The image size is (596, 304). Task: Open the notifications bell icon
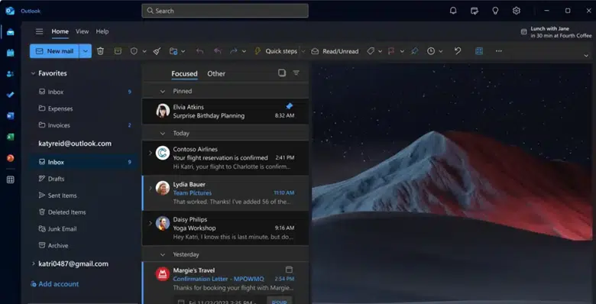(453, 11)
